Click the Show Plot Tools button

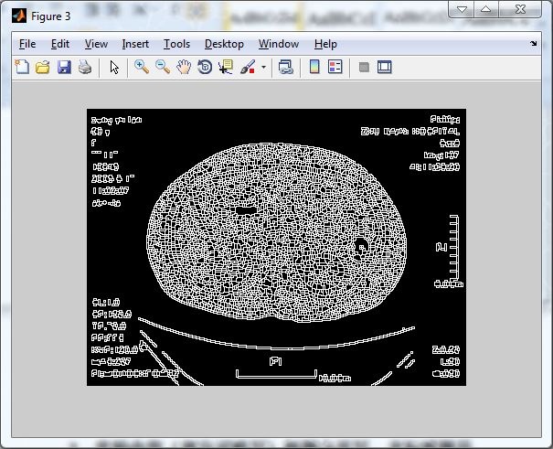pyautogui.click(x=385, y=67)
